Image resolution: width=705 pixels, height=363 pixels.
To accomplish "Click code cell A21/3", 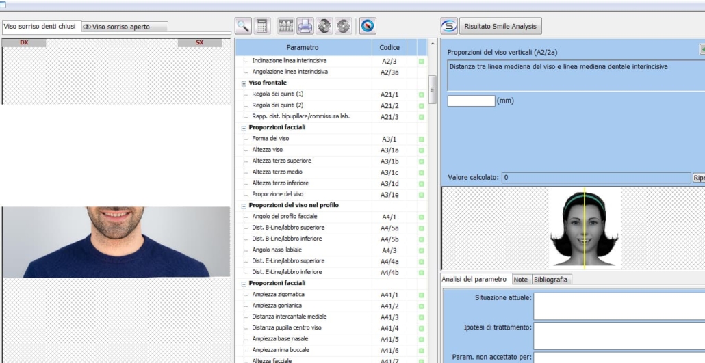I will (x=389, y=117).
